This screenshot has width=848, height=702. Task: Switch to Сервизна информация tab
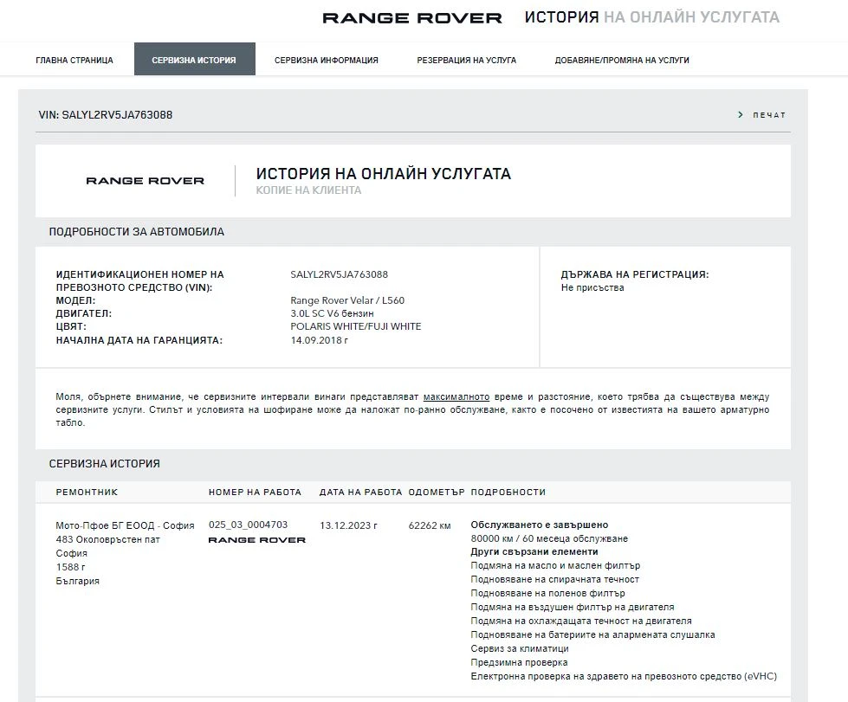pyautogui.click(x=326, y=60)
